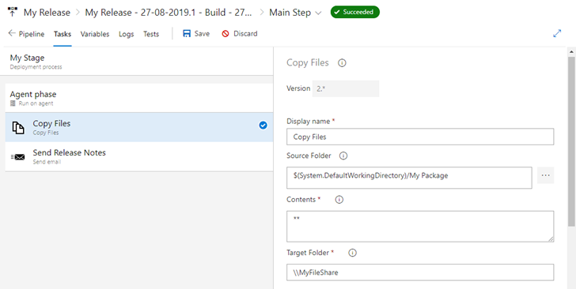
Task: Show Source Folder info tooltip icon
Action: click(343, 156)
